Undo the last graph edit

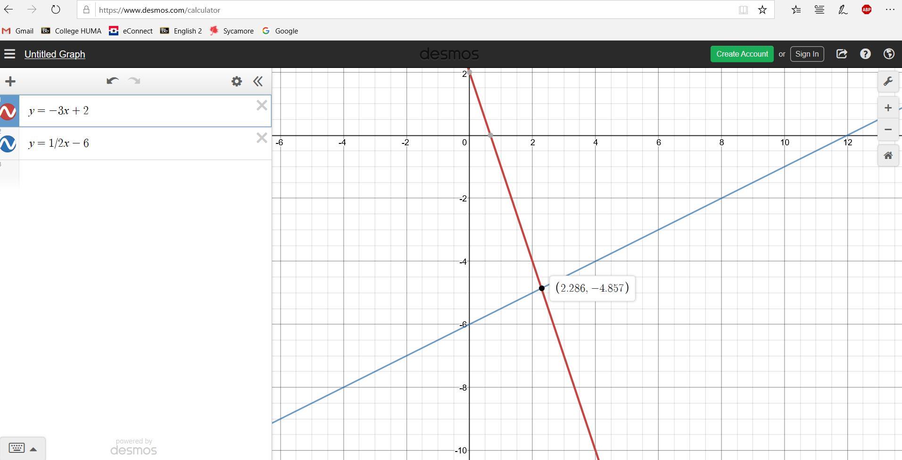point(112,81)
